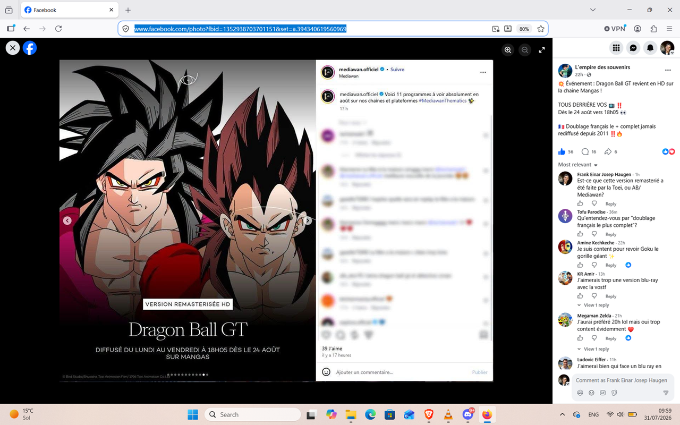
Task: Open sticker picker in comment box
Action: click(x=615, y=393)
